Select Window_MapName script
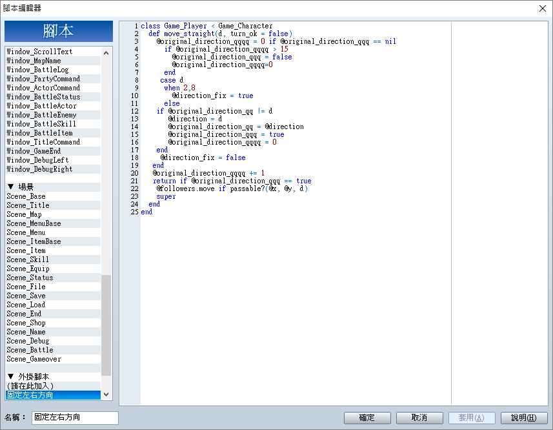This screenshot has width=553, height=430. click(54, 61)
